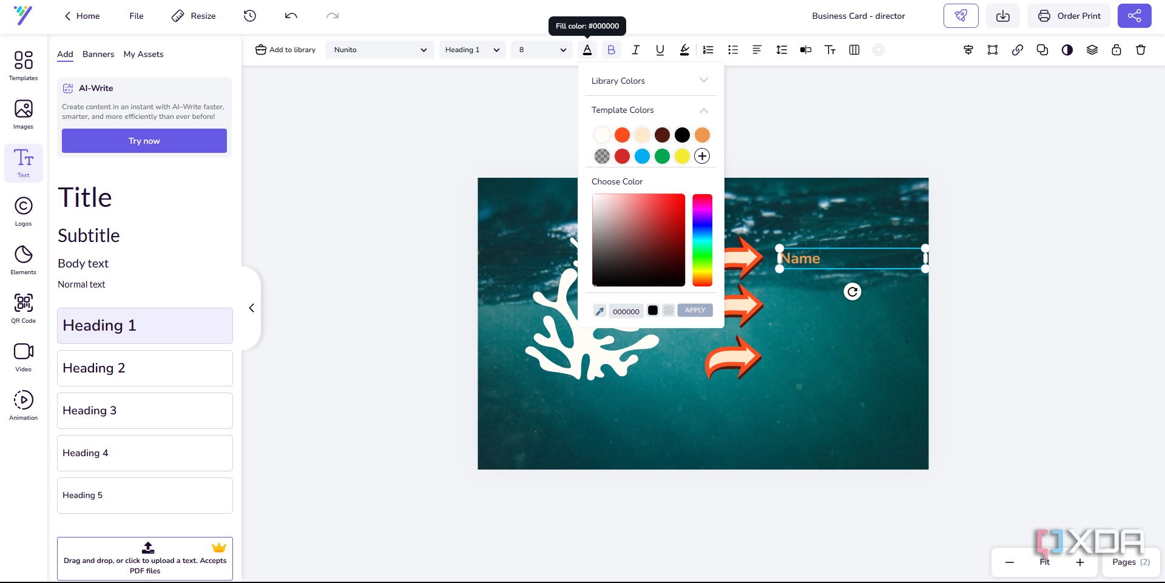Open the Elements sidebar panel
This screenshot has width=1165, height=583.
click(24, 260)
